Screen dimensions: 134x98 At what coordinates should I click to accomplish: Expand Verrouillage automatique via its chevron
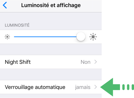[x=96, y=87]
